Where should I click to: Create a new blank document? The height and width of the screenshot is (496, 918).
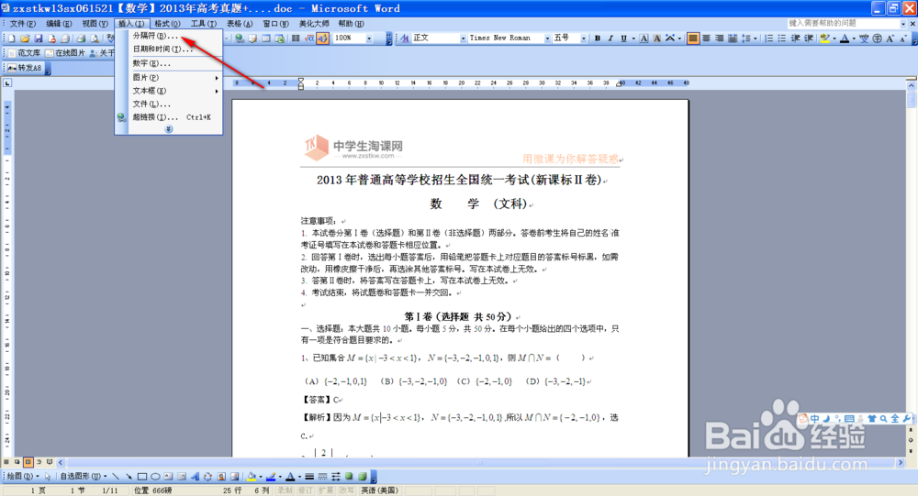pyautogui.click(x=12, y=38)
